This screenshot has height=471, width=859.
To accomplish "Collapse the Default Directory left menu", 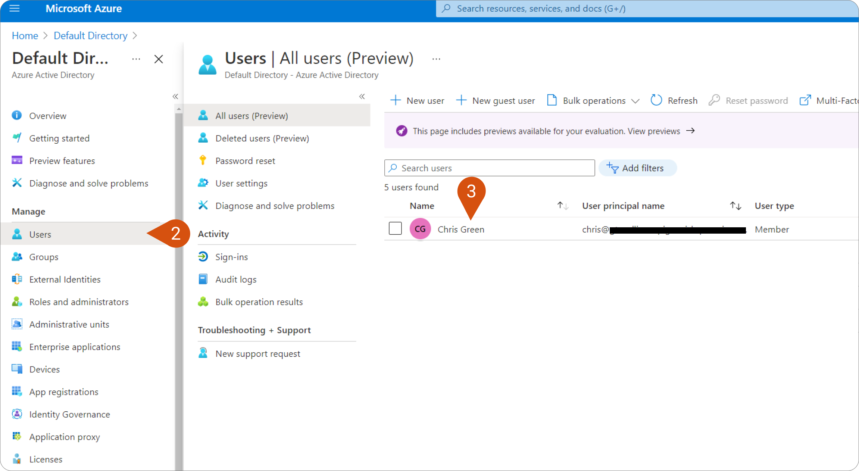I will point(175,96).
